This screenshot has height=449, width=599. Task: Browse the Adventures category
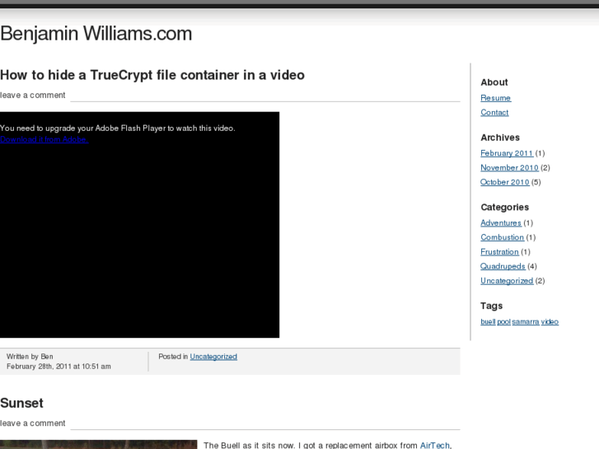(x=501, y=222)
